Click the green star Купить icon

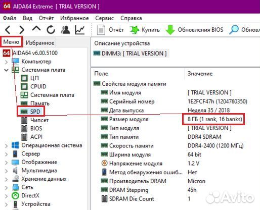135,30
